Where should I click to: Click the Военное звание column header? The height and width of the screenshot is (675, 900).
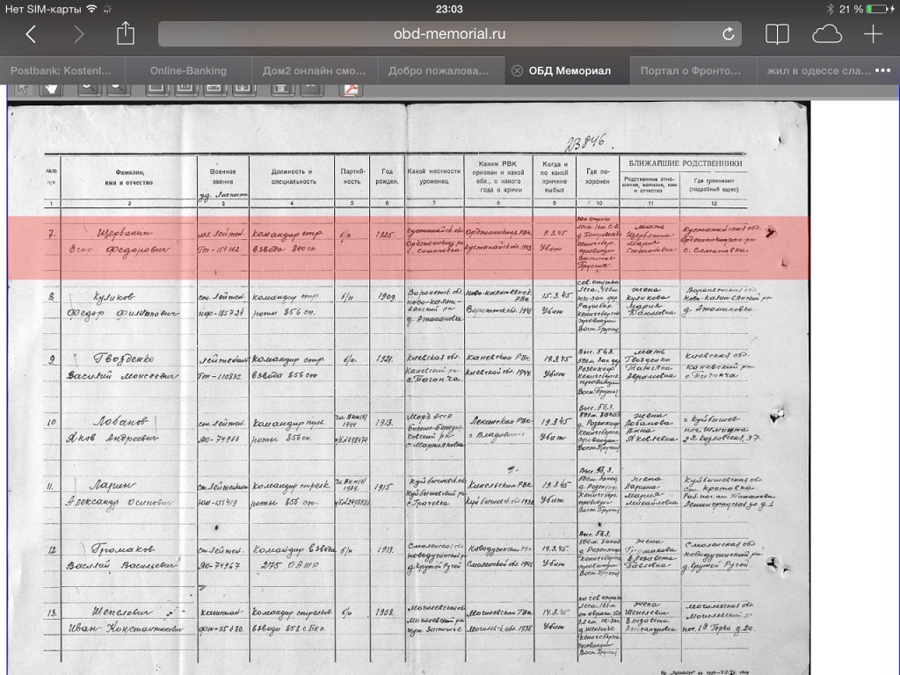click(x=222, y=176)
